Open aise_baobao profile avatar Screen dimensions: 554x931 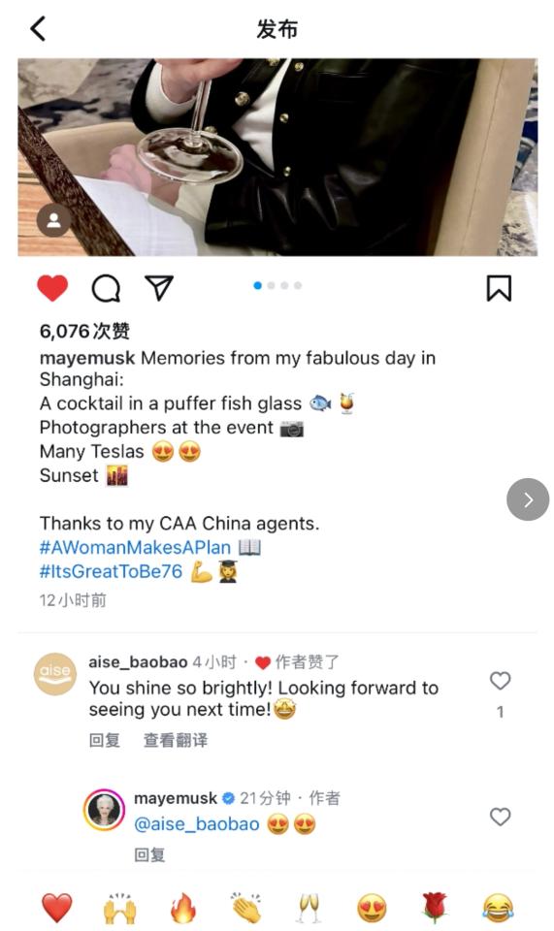coord(55,674)
